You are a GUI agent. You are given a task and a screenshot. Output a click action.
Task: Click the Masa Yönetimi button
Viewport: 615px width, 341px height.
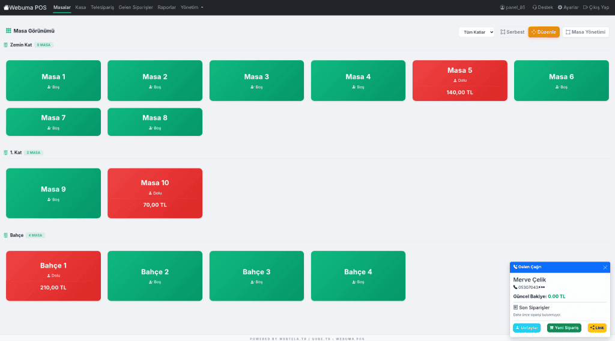[x=585, y=32]
